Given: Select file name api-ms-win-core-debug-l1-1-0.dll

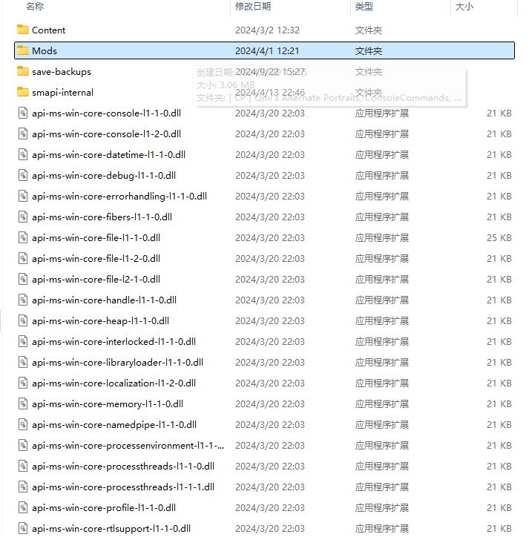Looking at the screenshot, I should pyautogui.click(x=104, y=175).
